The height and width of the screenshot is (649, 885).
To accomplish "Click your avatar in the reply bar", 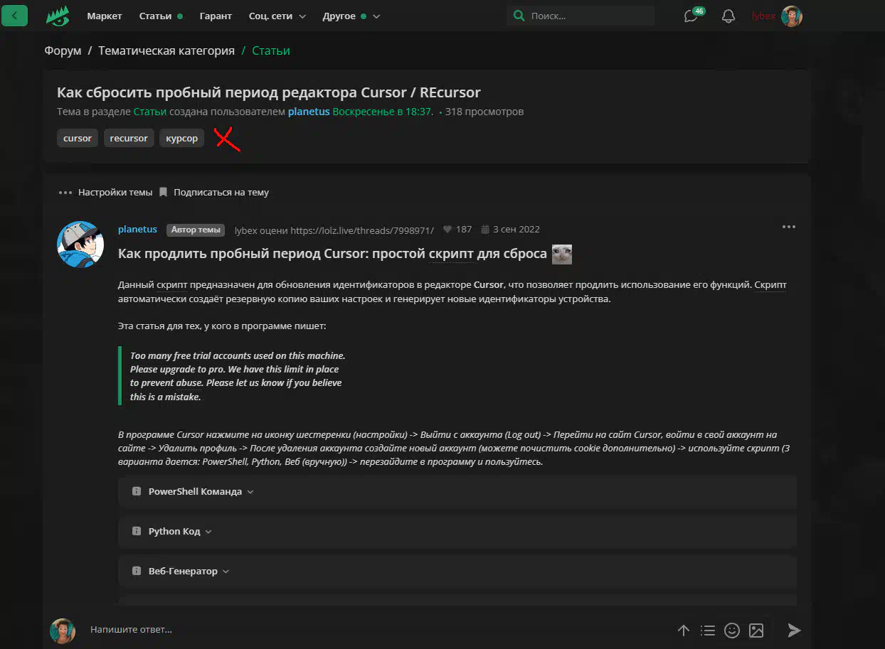I will coord(63,631).
